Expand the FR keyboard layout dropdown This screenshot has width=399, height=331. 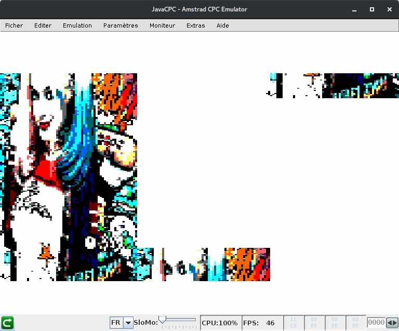pyautogui.click(x=128, y=323)
